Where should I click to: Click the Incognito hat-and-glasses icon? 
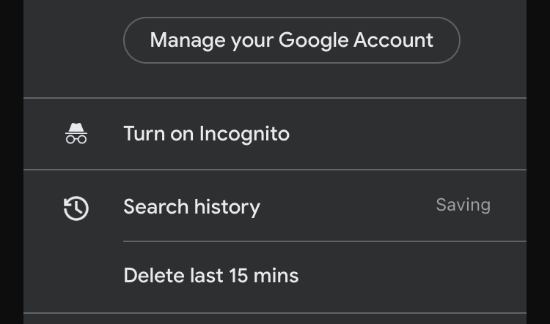click(76, 133)
